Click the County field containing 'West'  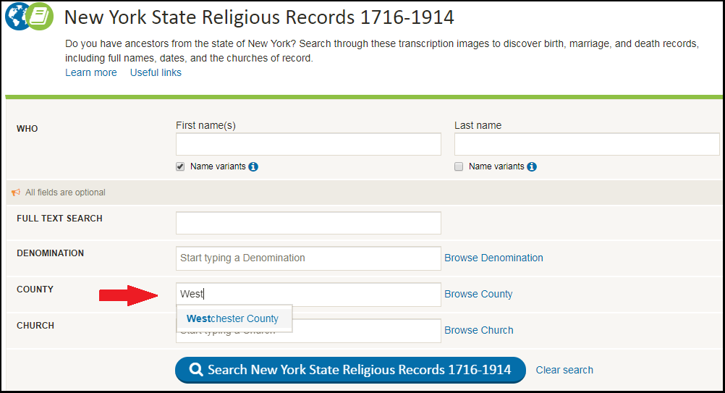point(308,294)
